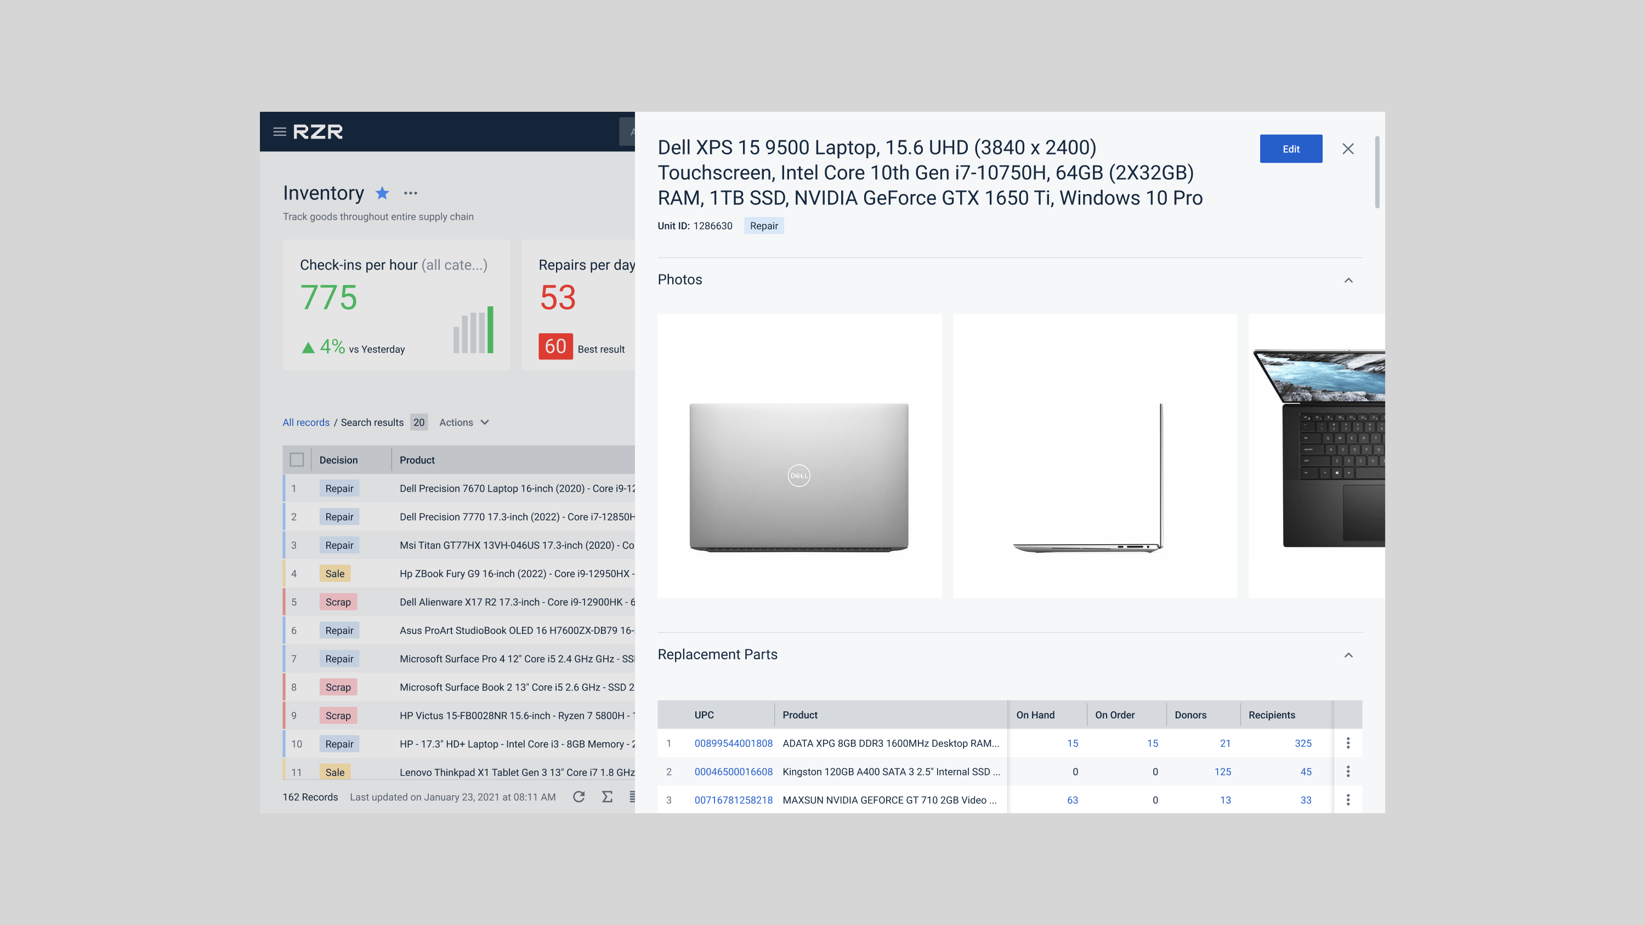1645x925 pixels.
Task: Click Donors value 125 for Kingston
Action: coord(1222,771)
